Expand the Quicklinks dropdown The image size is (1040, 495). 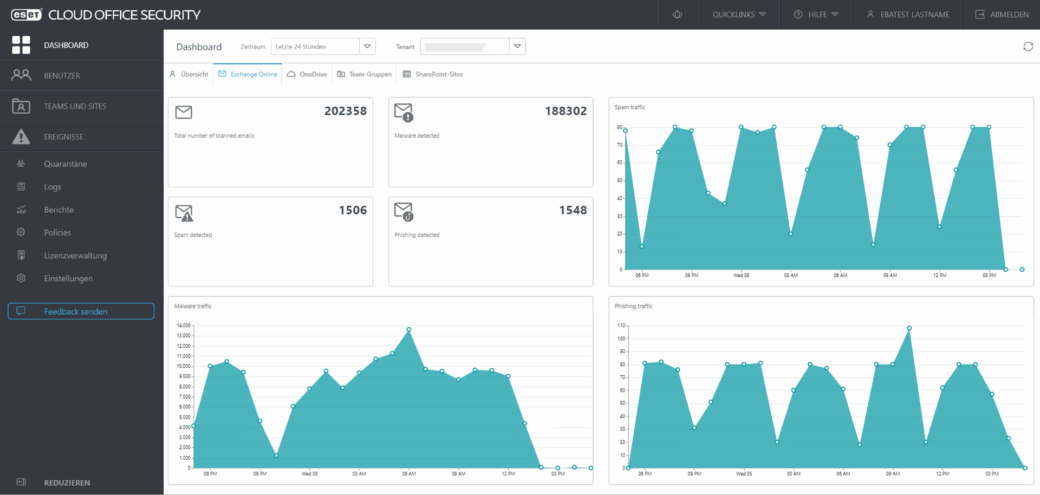(739, 15)
